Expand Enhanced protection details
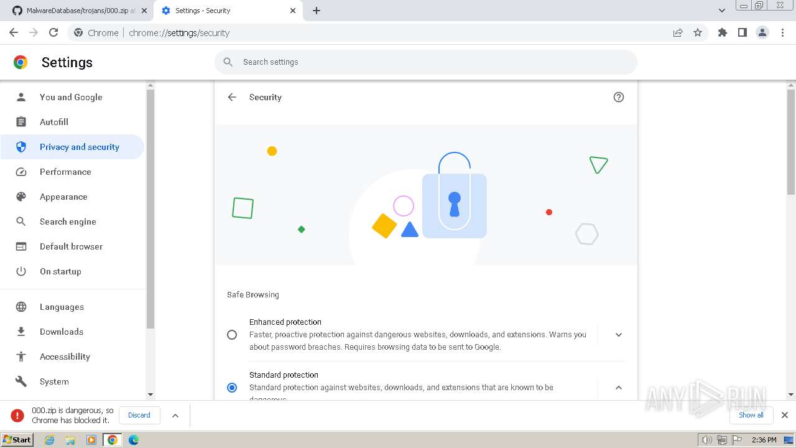The height and width of the screenshot is (448, 796). (x=618, y=335)
